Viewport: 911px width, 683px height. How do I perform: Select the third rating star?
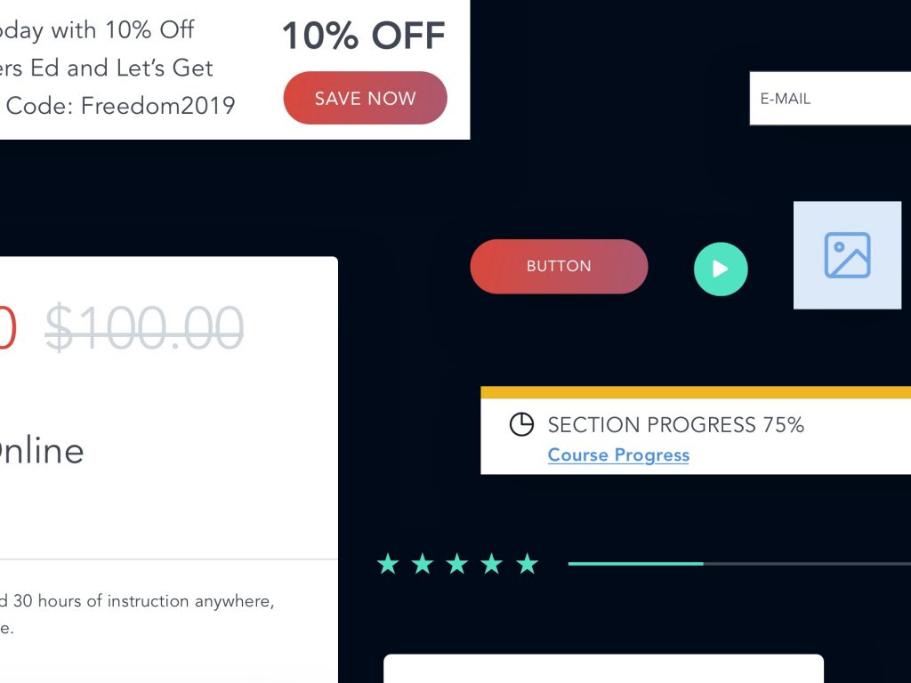[x=457, y=563]
